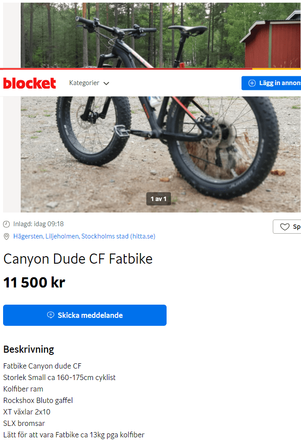Click the heart icon to save the ad

tap(285, 227)
